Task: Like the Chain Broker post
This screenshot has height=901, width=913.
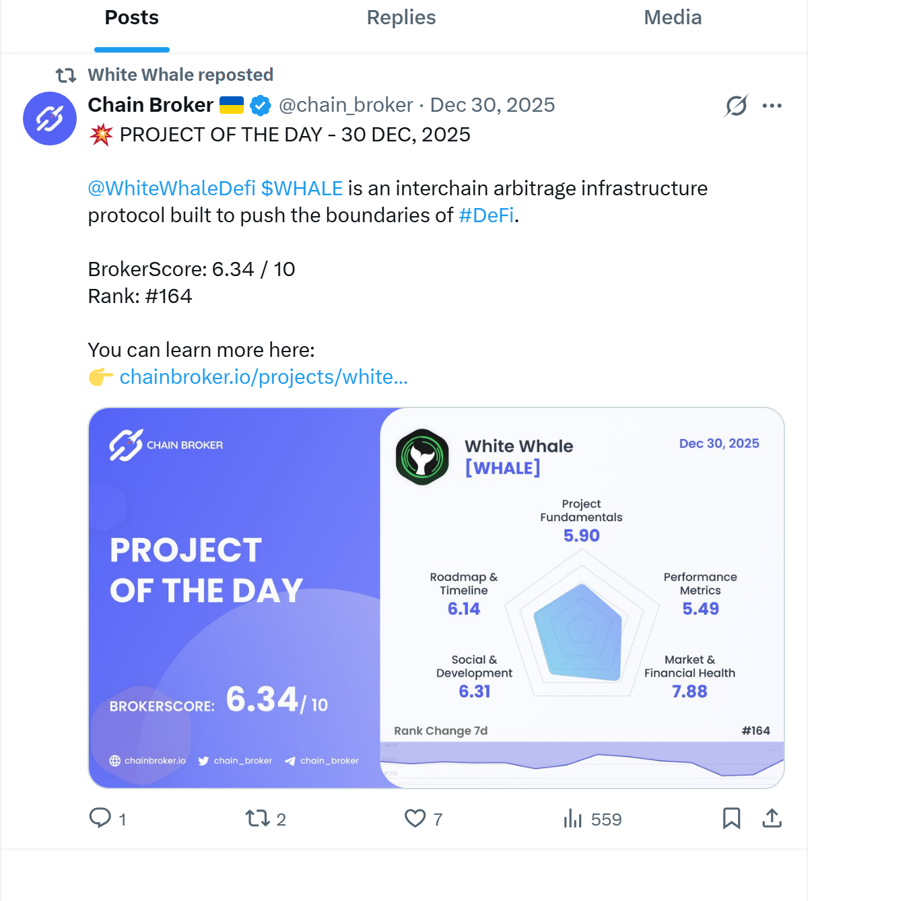Action: click(413, 819)
